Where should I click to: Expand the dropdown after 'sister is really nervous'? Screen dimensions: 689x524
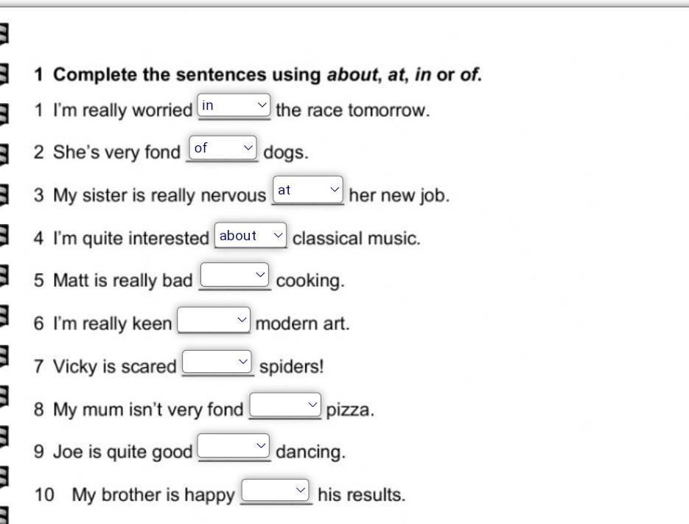(x=308, y=190)
